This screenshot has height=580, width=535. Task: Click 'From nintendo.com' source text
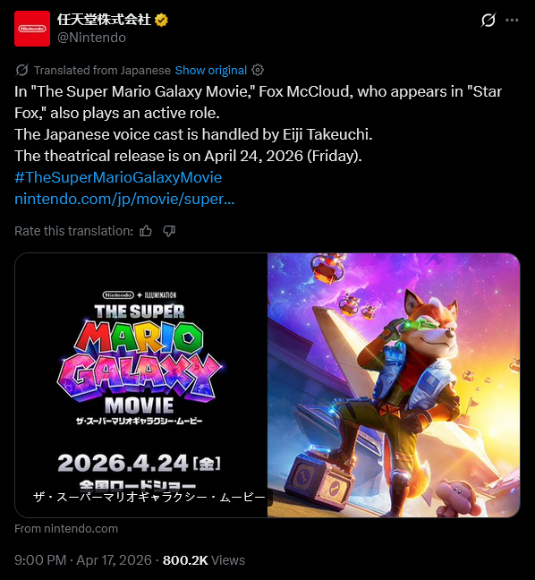66,529
